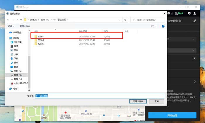Click the 开始处理 button
205x123 pixels.
172,115
